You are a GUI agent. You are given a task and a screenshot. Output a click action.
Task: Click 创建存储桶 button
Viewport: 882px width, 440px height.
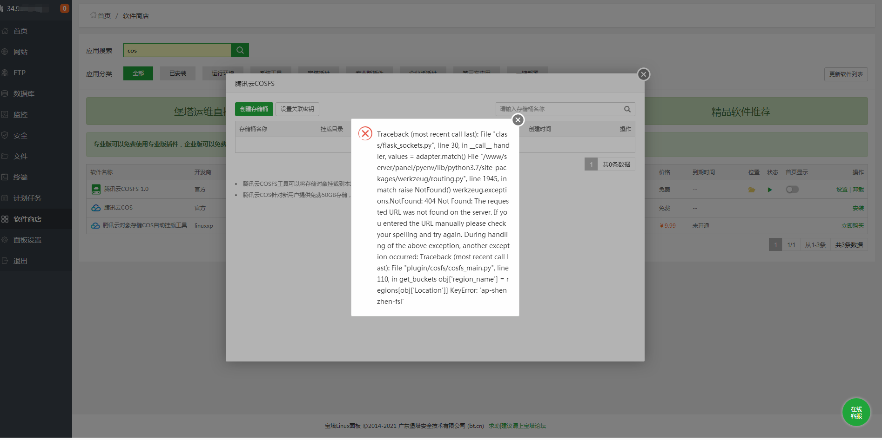[254, 109]
